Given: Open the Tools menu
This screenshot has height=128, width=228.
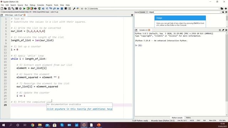Looking at the screenshot, I should 56,5.
